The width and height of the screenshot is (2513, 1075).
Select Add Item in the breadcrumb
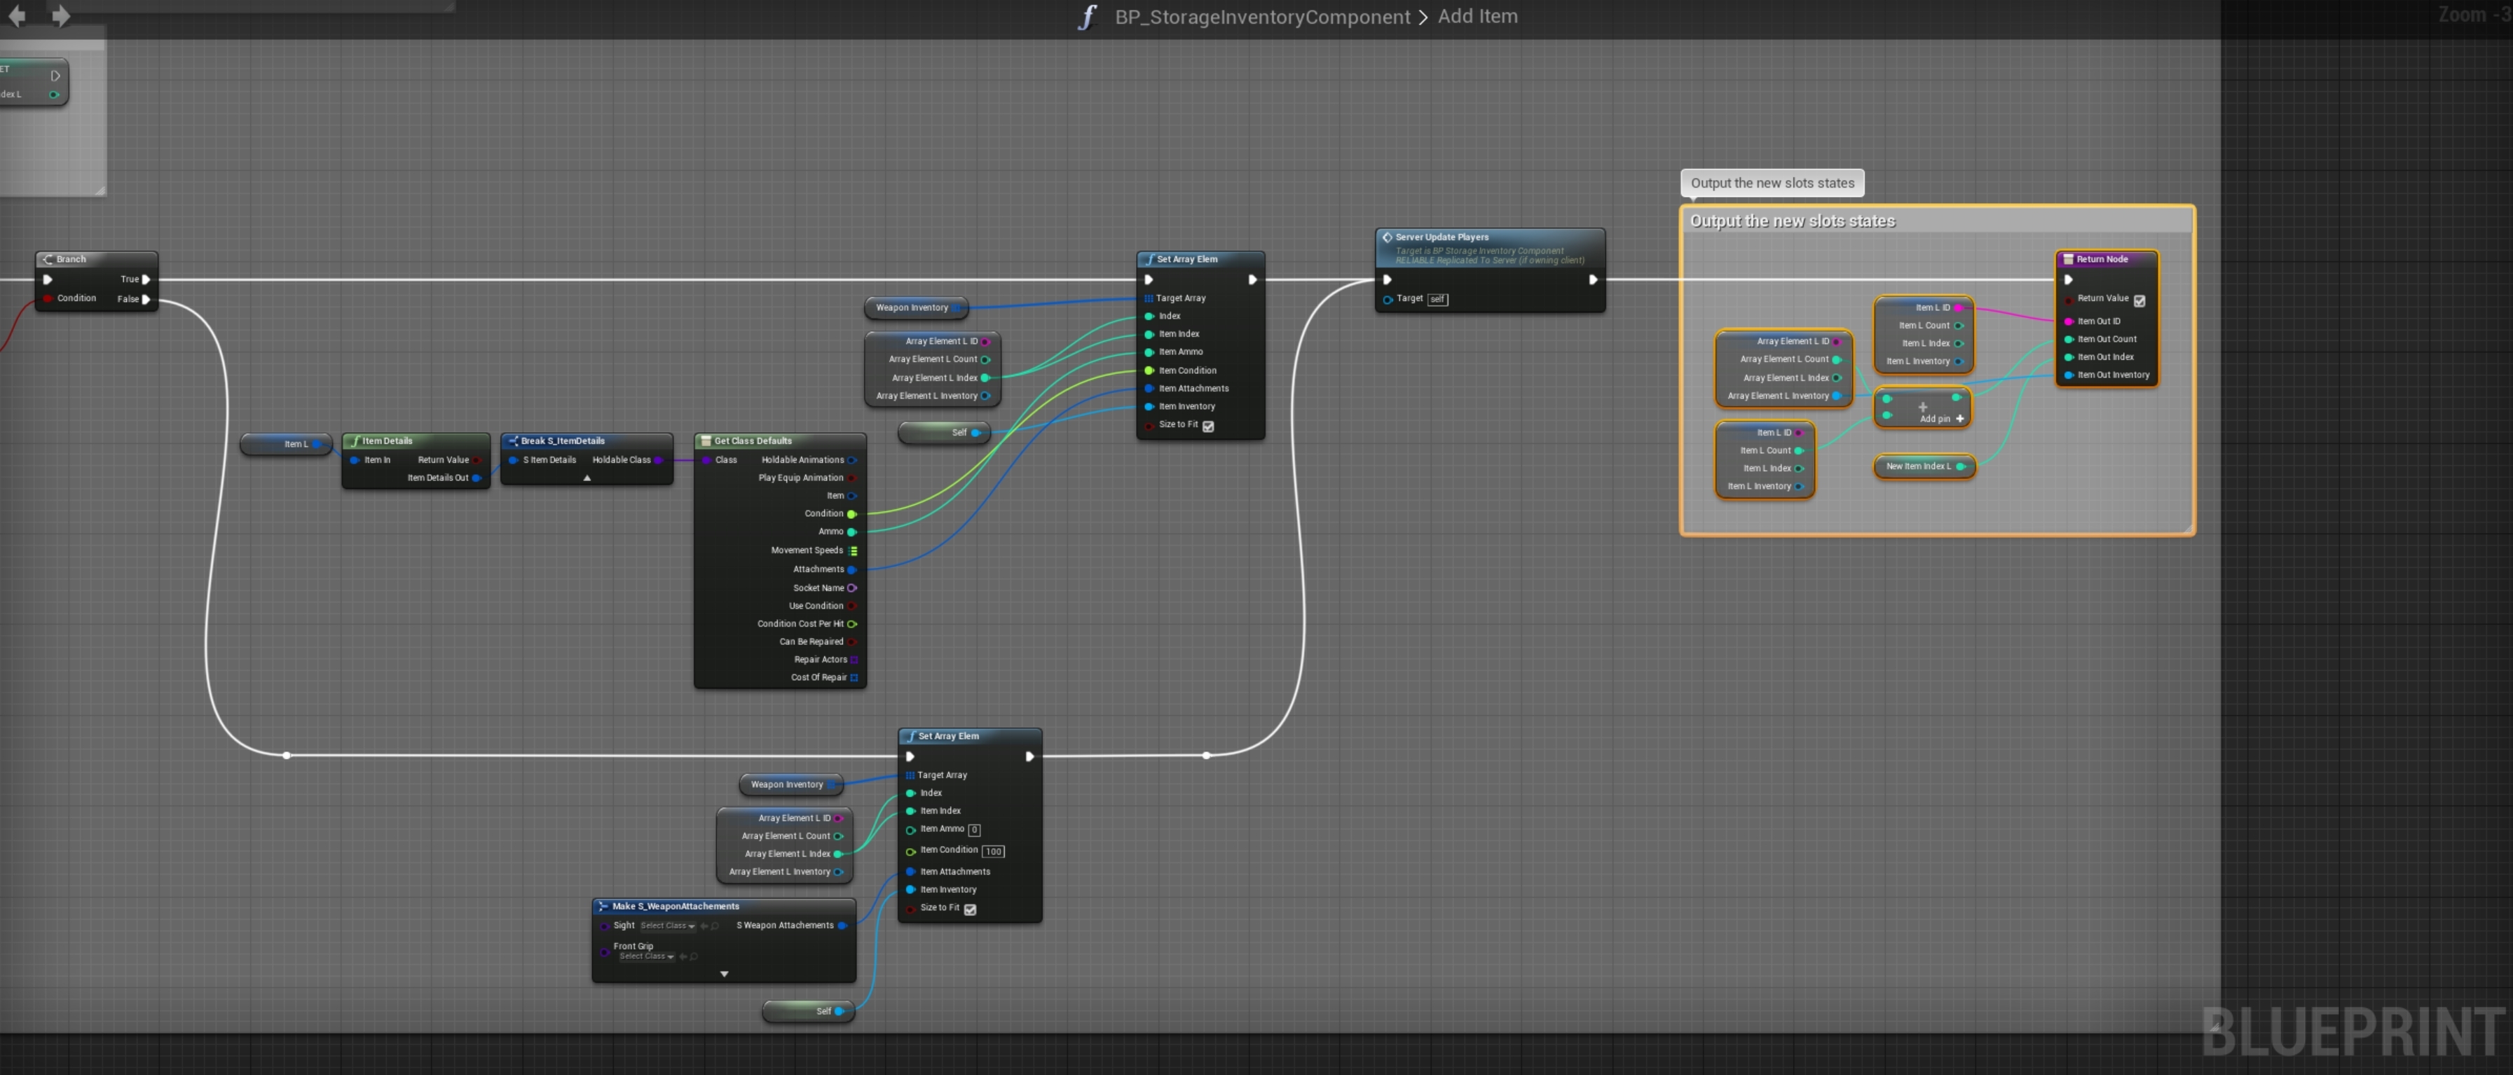tap(1477, 17)
